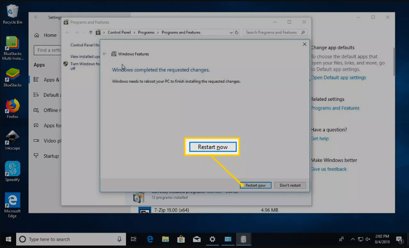Screen dimensions: 409x248
Task: Go back in Windows Features dialog
Action: click(x=104, y=54)
